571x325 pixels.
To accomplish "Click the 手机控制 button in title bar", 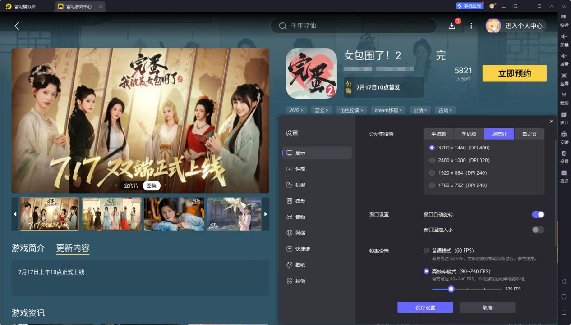I will pos(470,6).
